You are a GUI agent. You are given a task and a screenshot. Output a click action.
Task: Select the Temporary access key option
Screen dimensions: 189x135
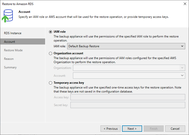pos(50,83)
